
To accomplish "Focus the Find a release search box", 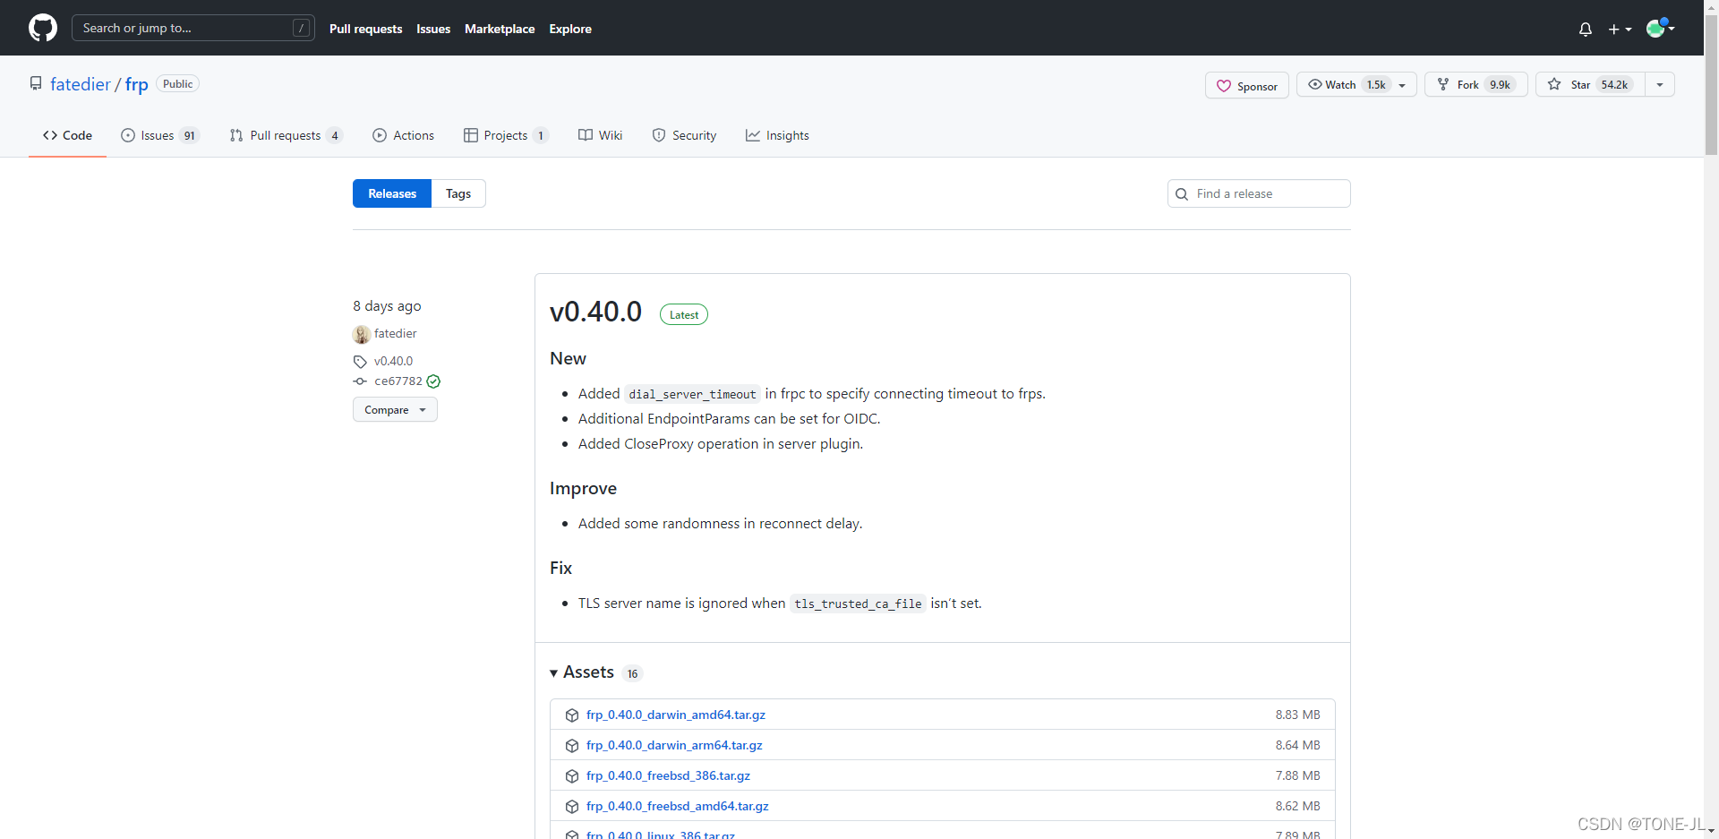I will click(x=1259, y=193).
